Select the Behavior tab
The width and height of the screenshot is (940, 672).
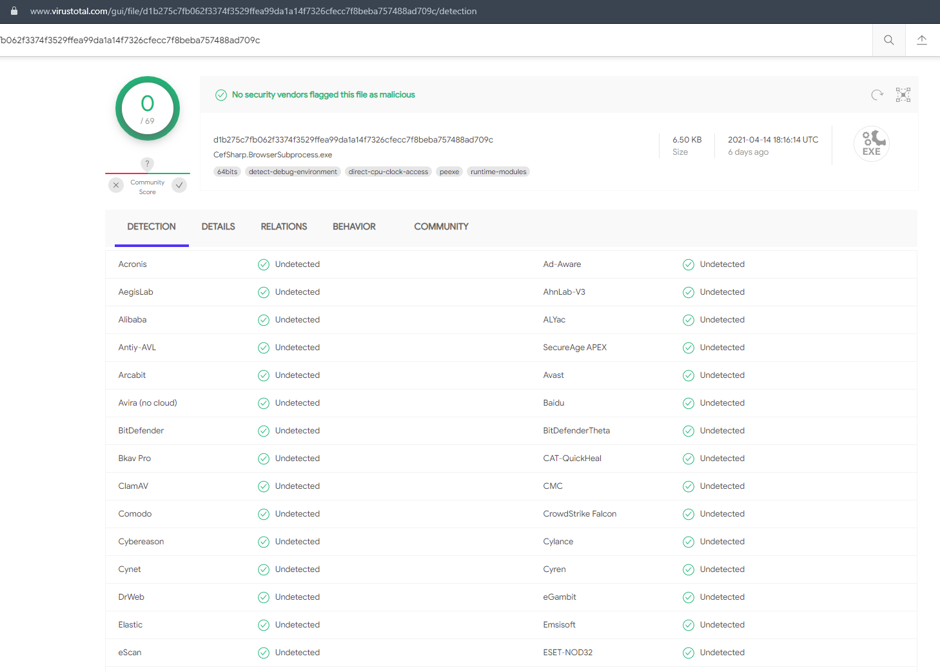pos(354,227)
